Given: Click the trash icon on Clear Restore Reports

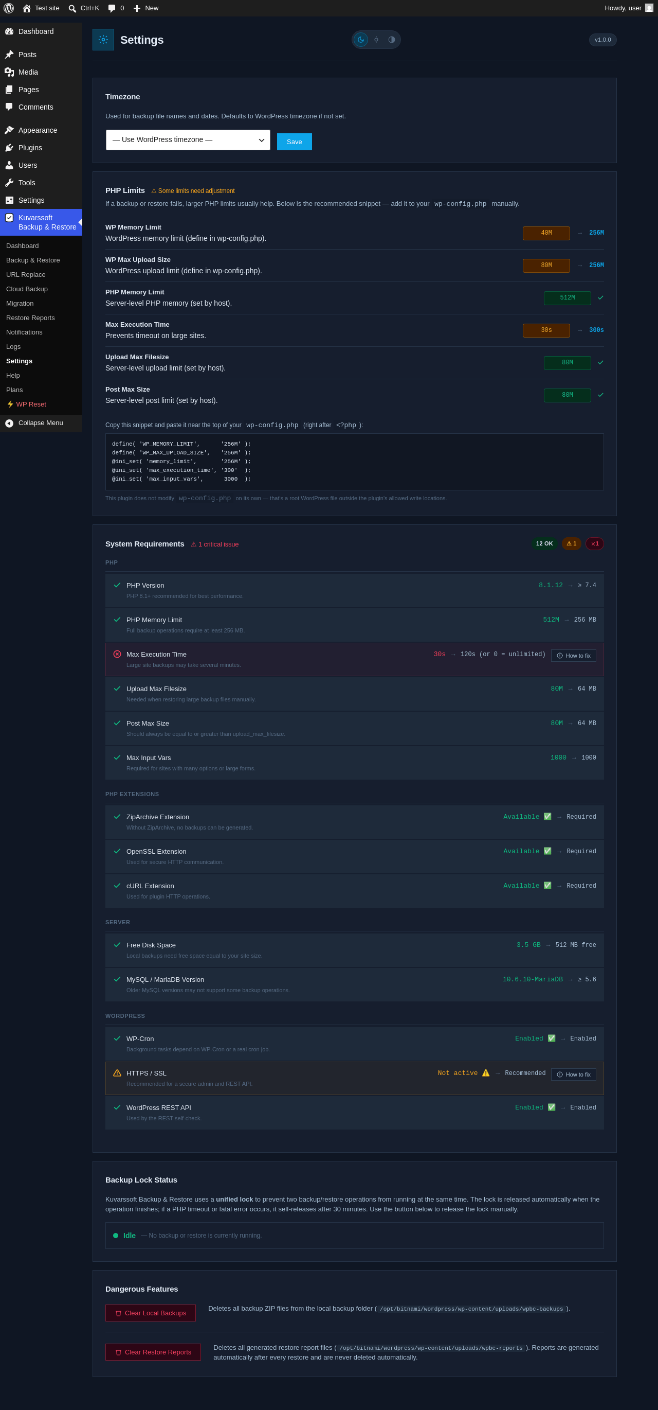Looking at the screenshot, I should tap(118, 1352).
